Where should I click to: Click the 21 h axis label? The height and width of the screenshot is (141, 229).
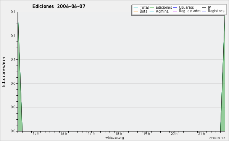tap(202, 133)
